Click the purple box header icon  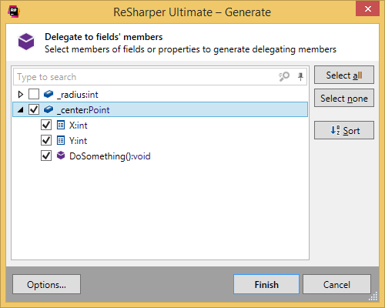pyautogui.click(x=26, y=42)
